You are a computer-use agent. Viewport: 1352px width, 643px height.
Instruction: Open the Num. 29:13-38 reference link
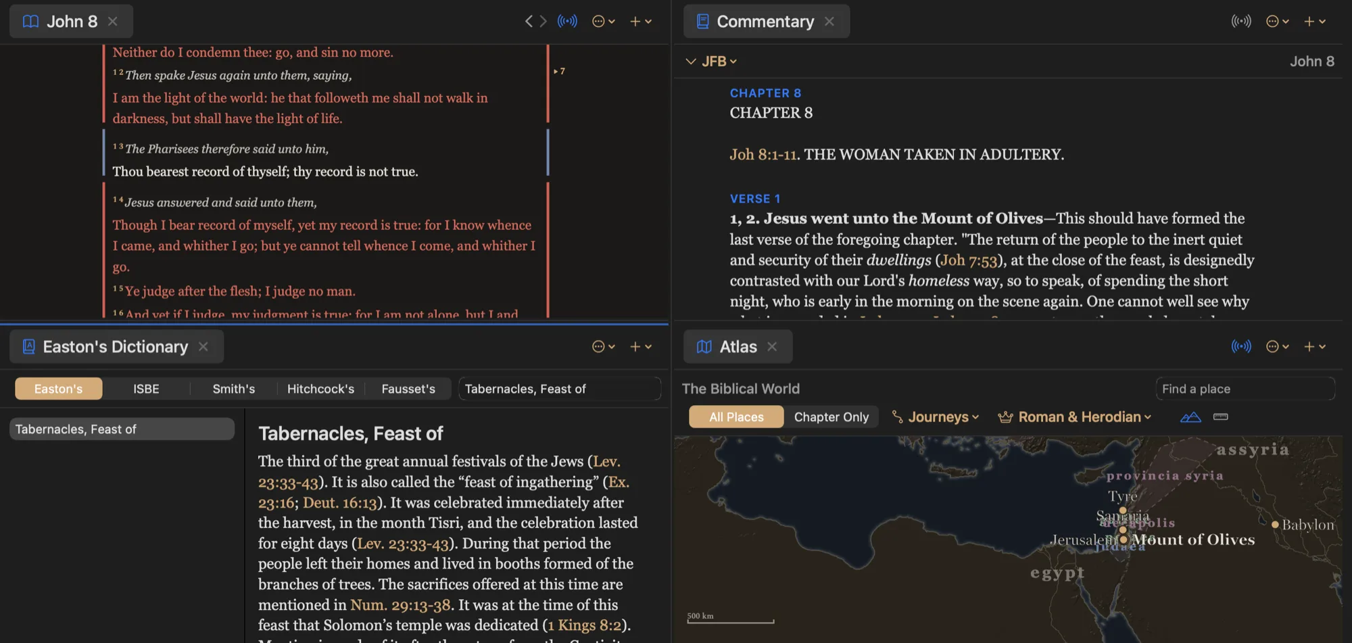point(400,605)
